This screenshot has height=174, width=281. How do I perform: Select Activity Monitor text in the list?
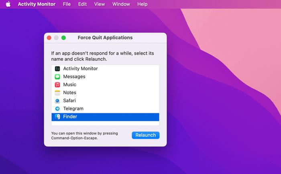point(80,69)
